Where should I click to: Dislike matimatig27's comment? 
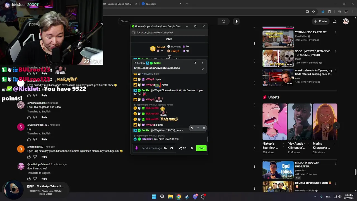pos(35,157)
